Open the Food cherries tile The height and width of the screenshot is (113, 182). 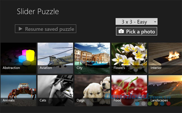point(129,89)
